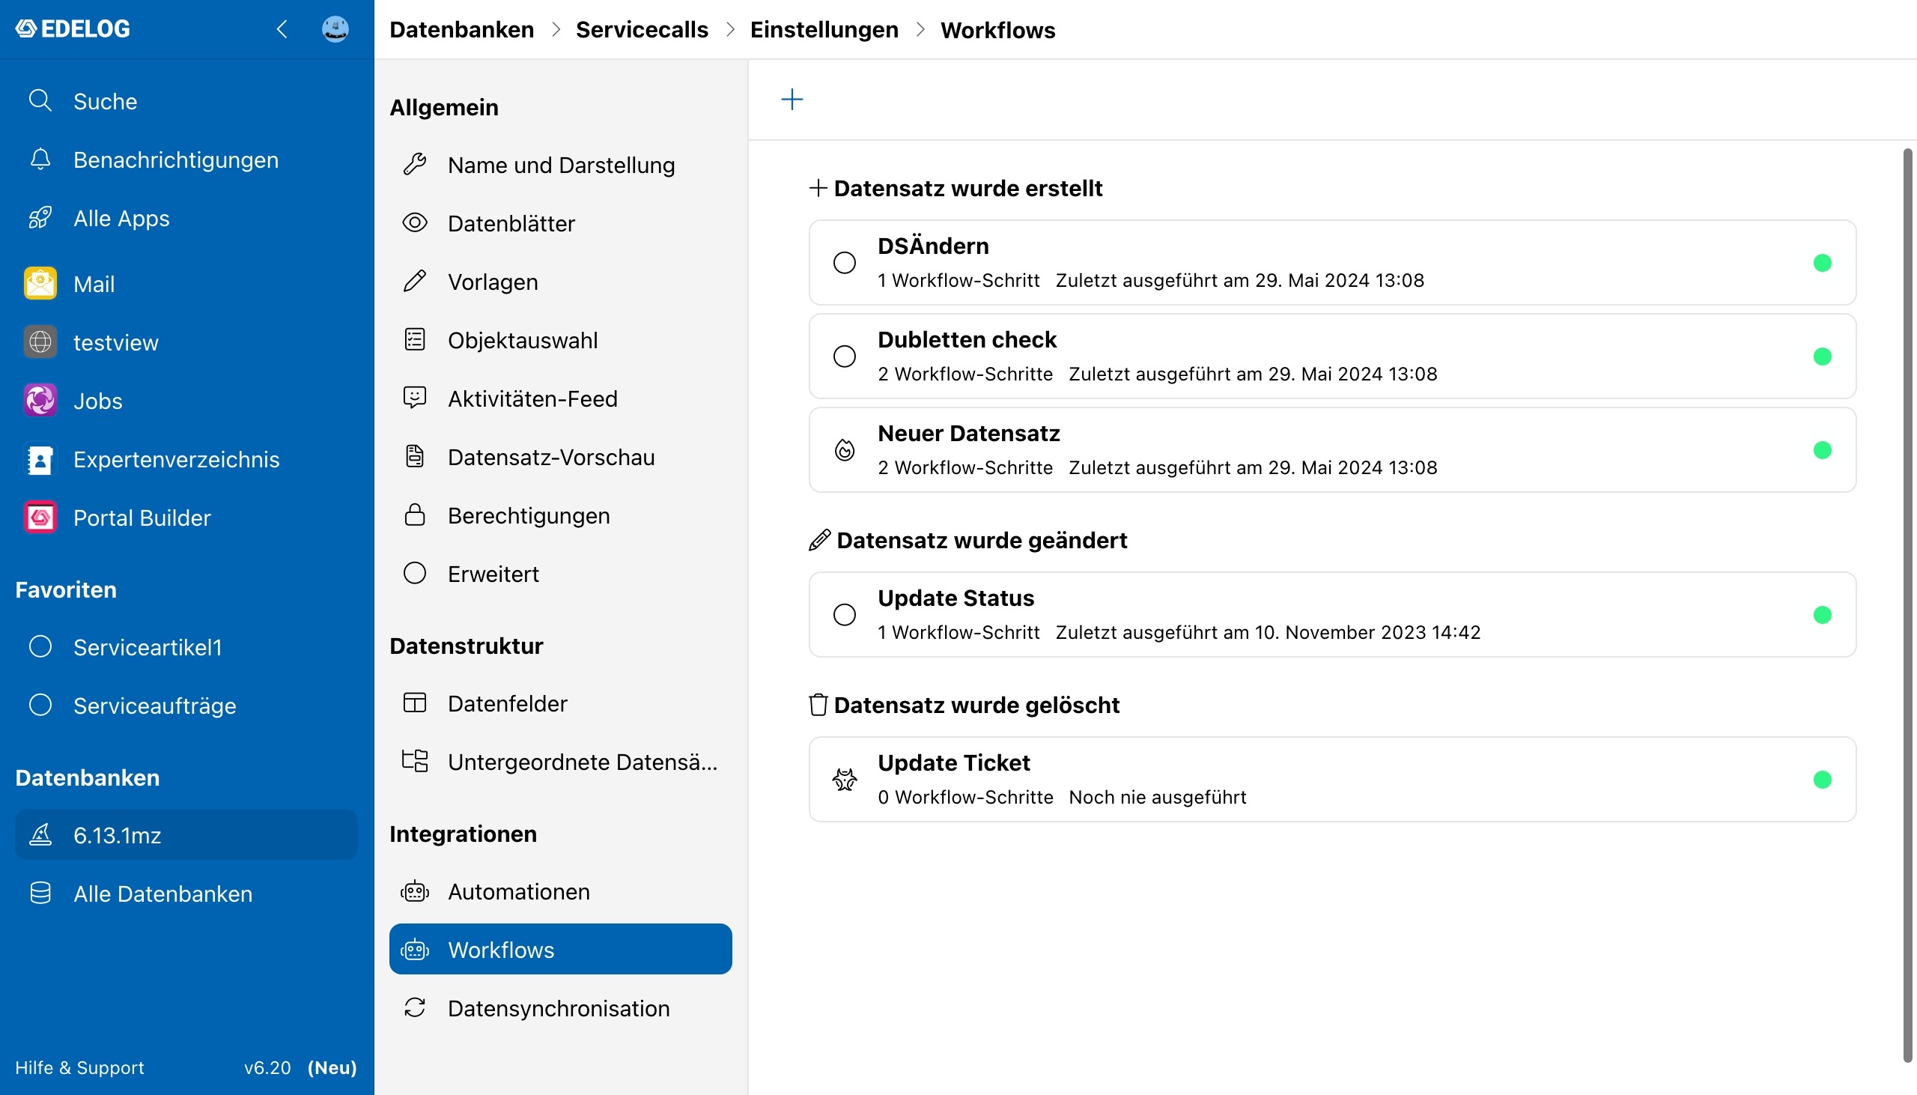Open the Portal Builder app icon
Viewport: 1917px width, 1095px height.
pos(40,518)
